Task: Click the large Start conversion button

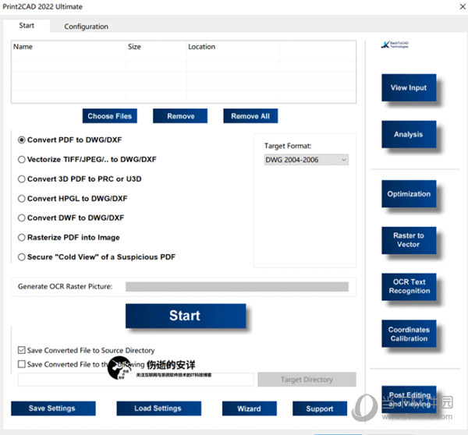Action: click(186, 316)
